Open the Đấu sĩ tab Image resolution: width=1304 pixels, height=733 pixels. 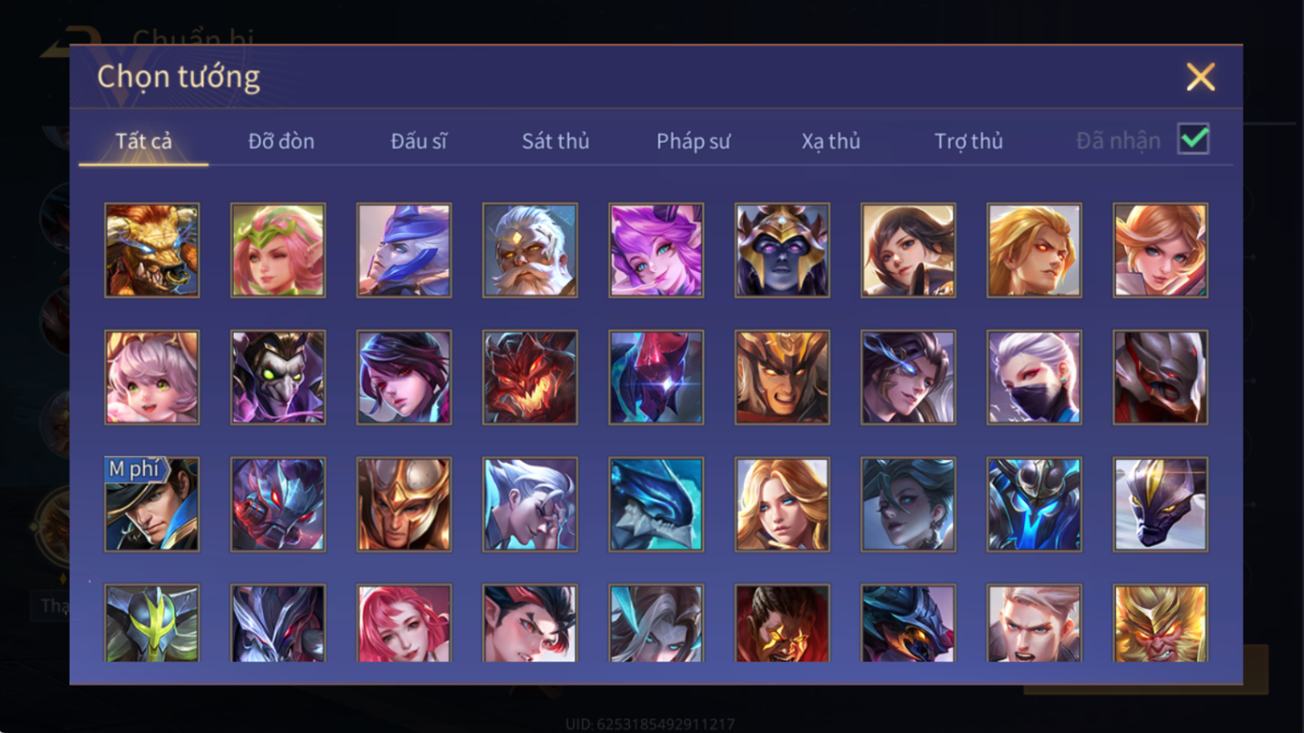(419, 141)
